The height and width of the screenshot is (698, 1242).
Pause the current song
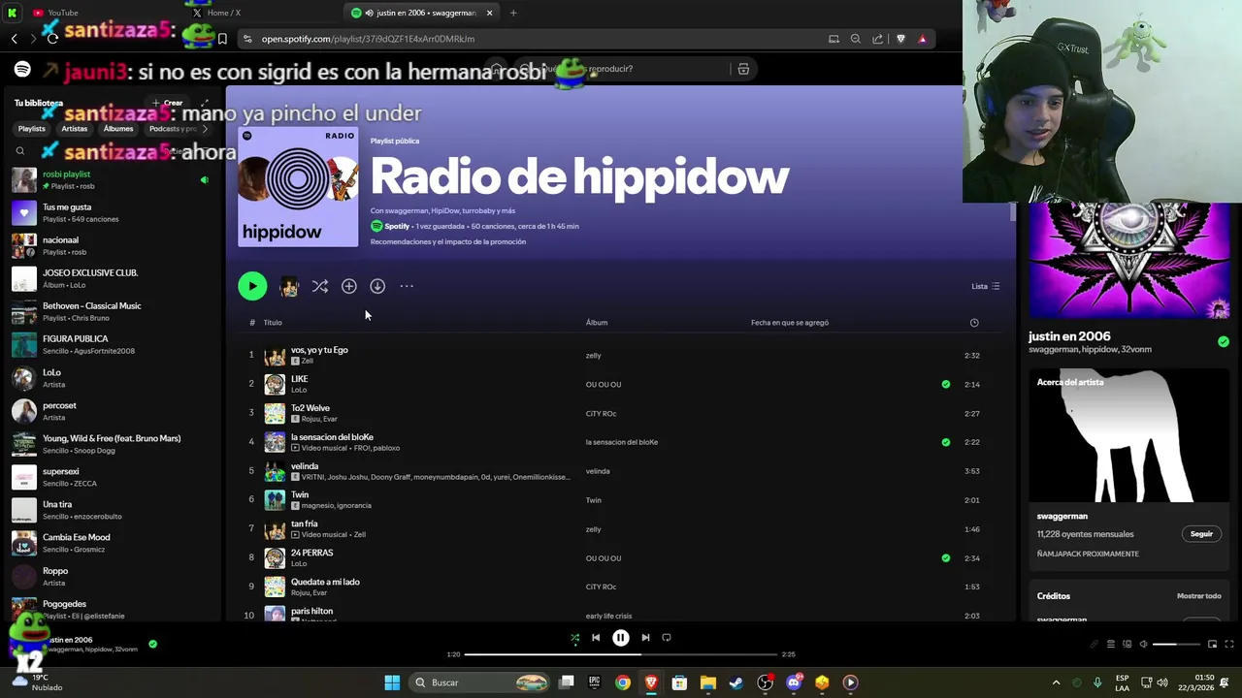621,638
